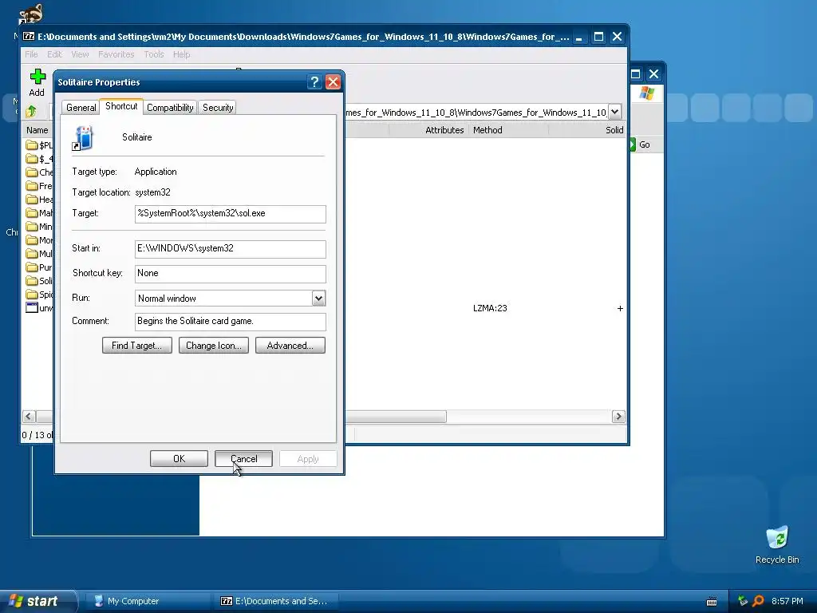Select the Che folder icon in 7-Zip list
817x613 pixels.
click(x=32, y=172)
